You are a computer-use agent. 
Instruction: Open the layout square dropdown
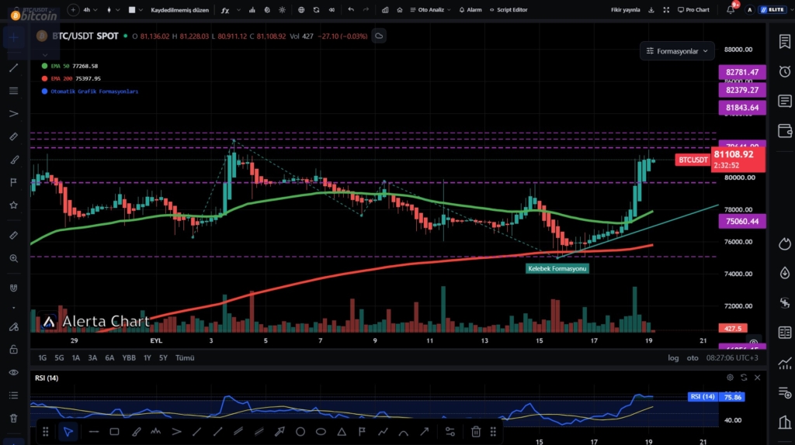(x=136, y=9)
